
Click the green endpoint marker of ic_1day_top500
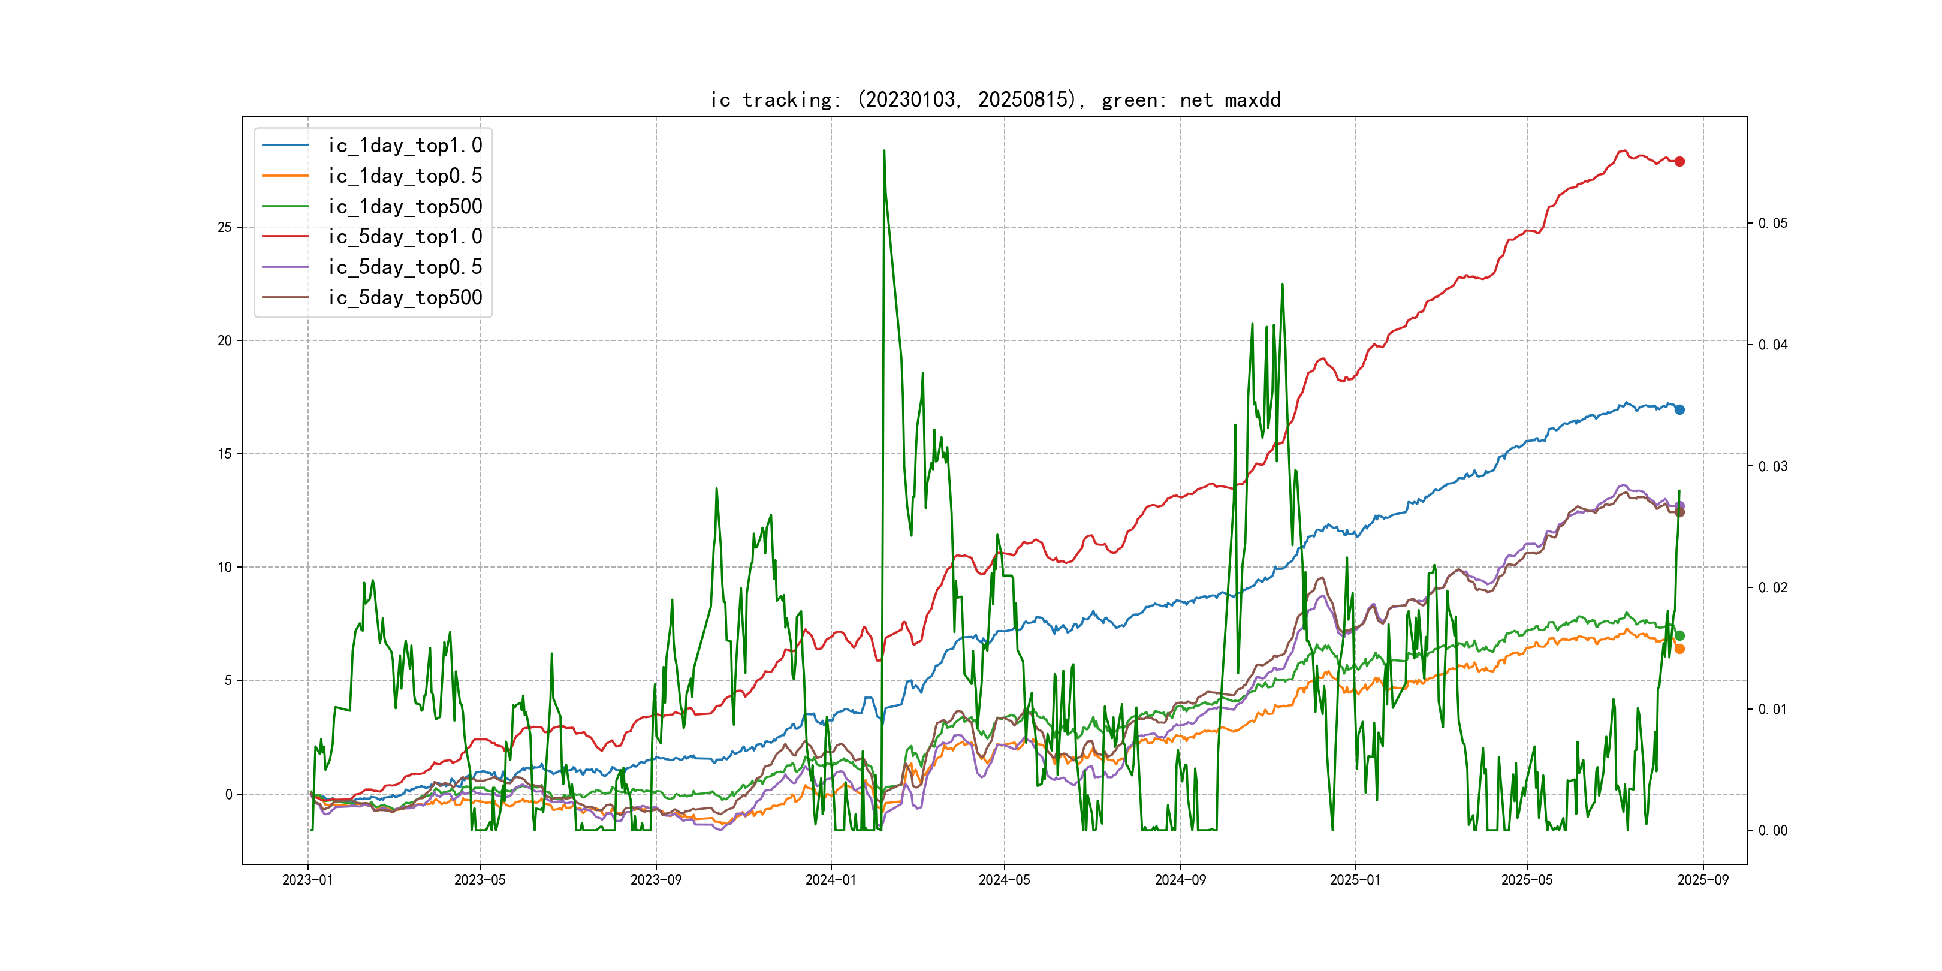[x=1679, y=635]
